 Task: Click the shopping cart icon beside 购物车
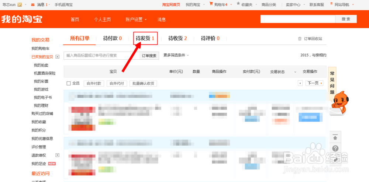tap(211, 4)
